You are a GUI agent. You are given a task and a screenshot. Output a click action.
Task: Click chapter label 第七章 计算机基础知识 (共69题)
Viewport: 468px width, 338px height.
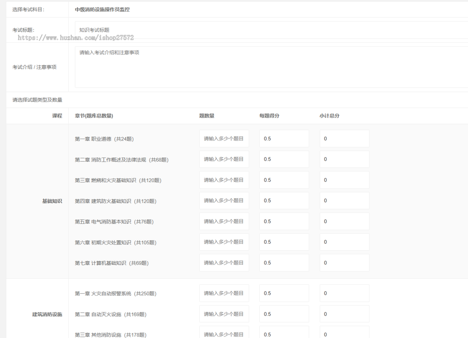pyautogui.click(x=112, y=263)
